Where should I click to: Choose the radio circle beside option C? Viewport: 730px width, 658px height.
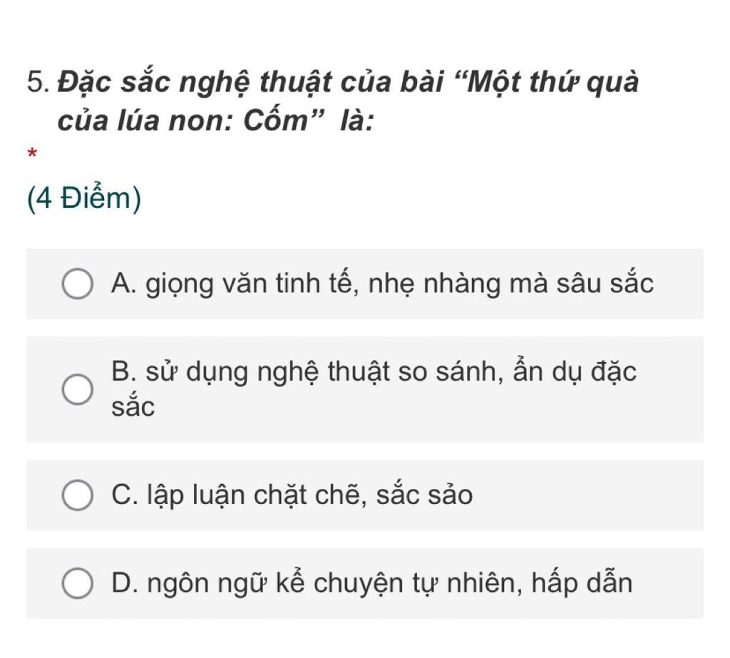click(77, 495)
